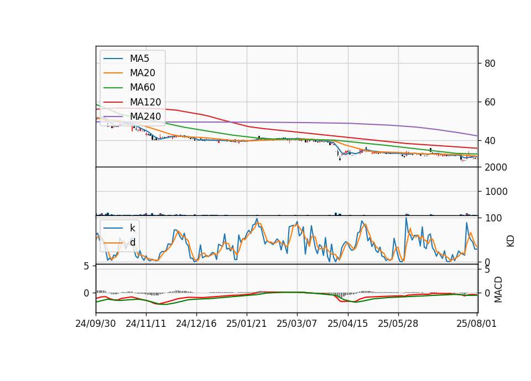The image size is (531, 381).
Task: Click the 24/09/30 date axis label
Action: click(96, 324)
